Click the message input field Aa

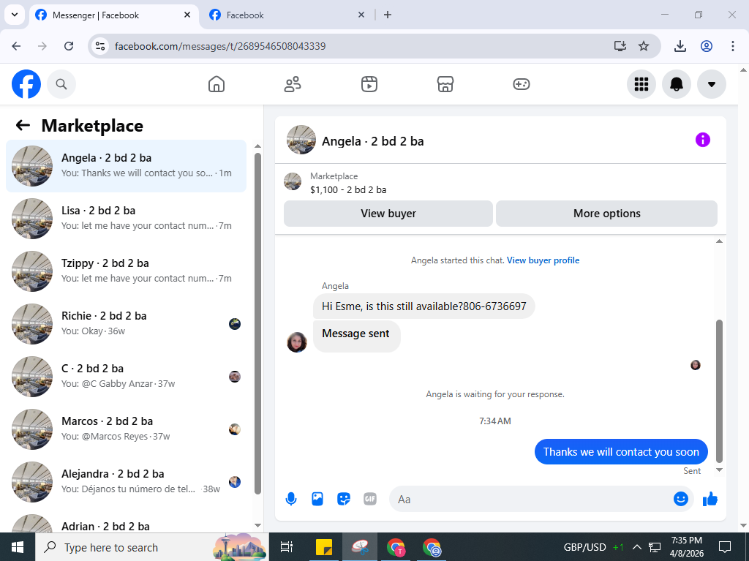pos(530,500)
